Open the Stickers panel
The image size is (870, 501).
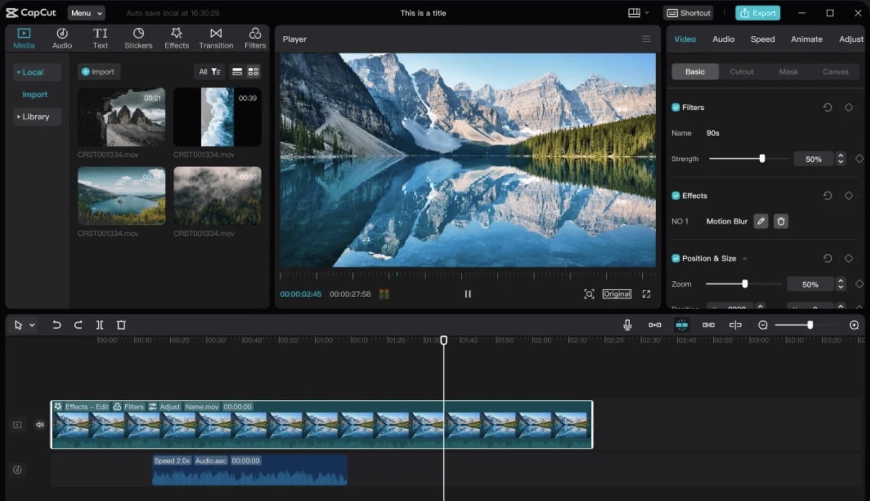pos(138,37)
